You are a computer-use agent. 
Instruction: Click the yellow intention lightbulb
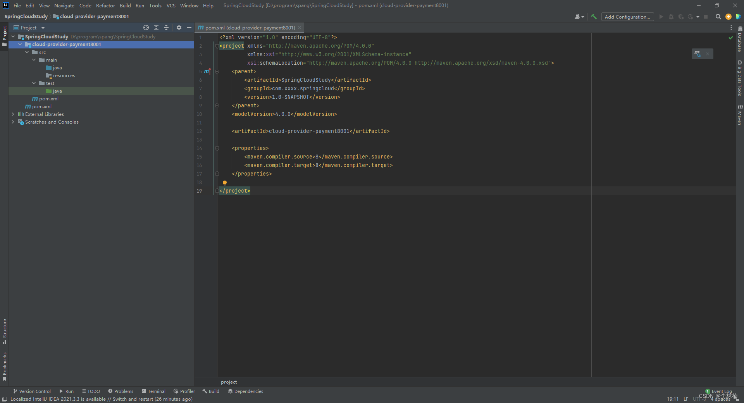225,183
